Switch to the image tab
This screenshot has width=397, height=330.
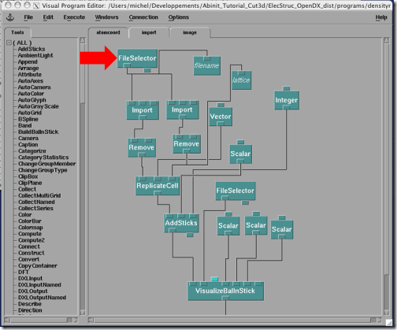[190, 32]
